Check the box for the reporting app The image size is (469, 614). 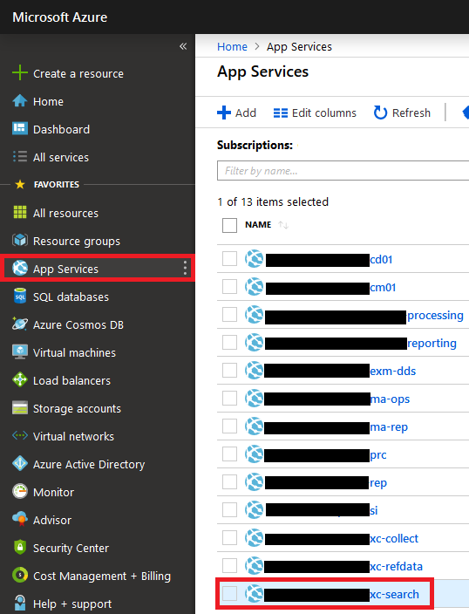pos(229,342)
